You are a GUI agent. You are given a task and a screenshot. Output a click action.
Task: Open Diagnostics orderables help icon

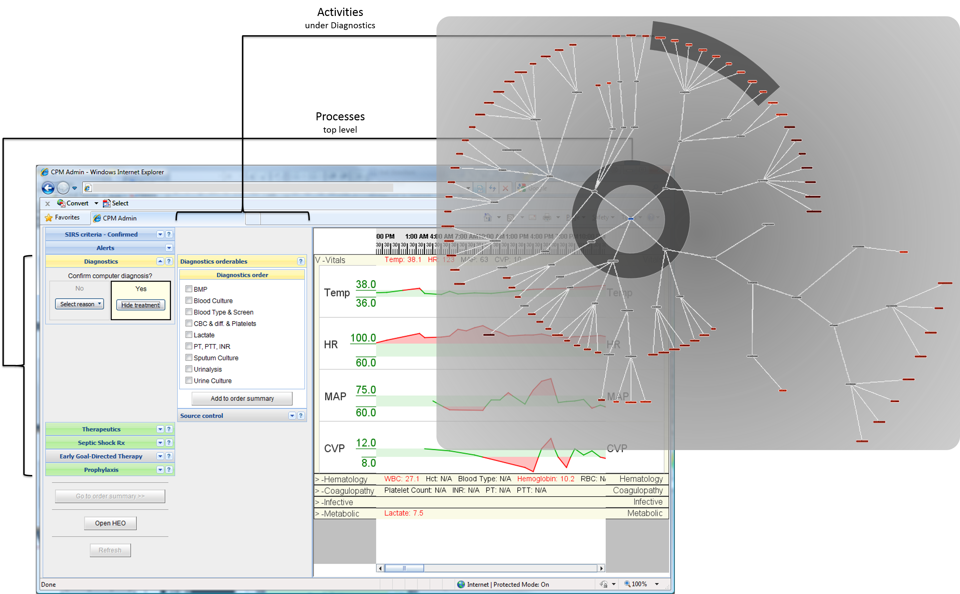[x=301, y=262]
